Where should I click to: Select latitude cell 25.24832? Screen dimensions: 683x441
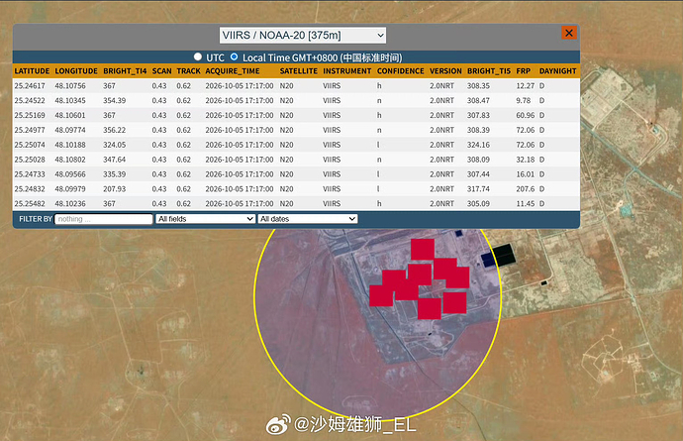pos(30,189)
